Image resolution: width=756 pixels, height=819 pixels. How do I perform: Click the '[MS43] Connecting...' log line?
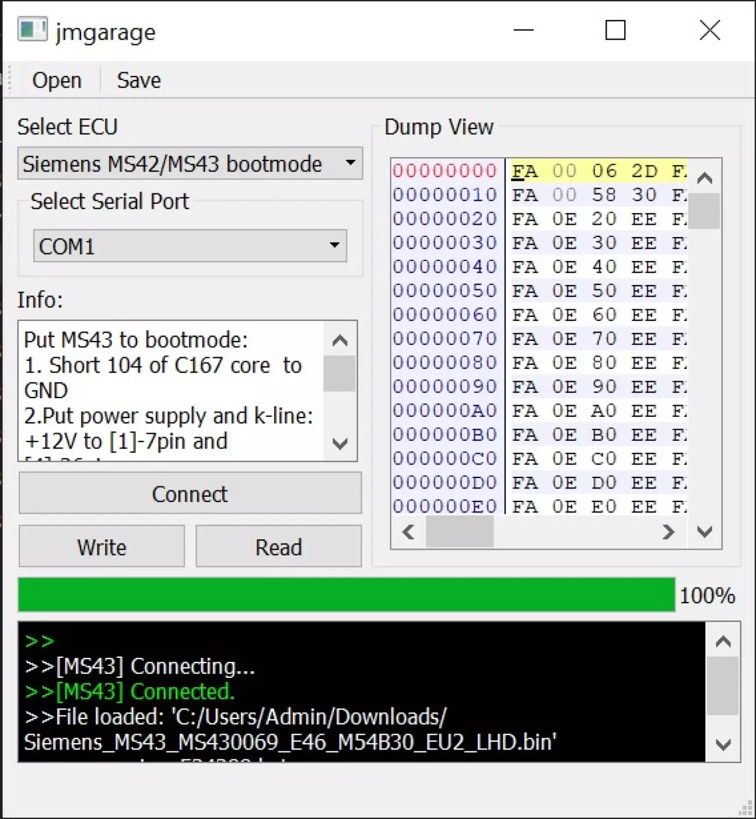click(140, 666)
